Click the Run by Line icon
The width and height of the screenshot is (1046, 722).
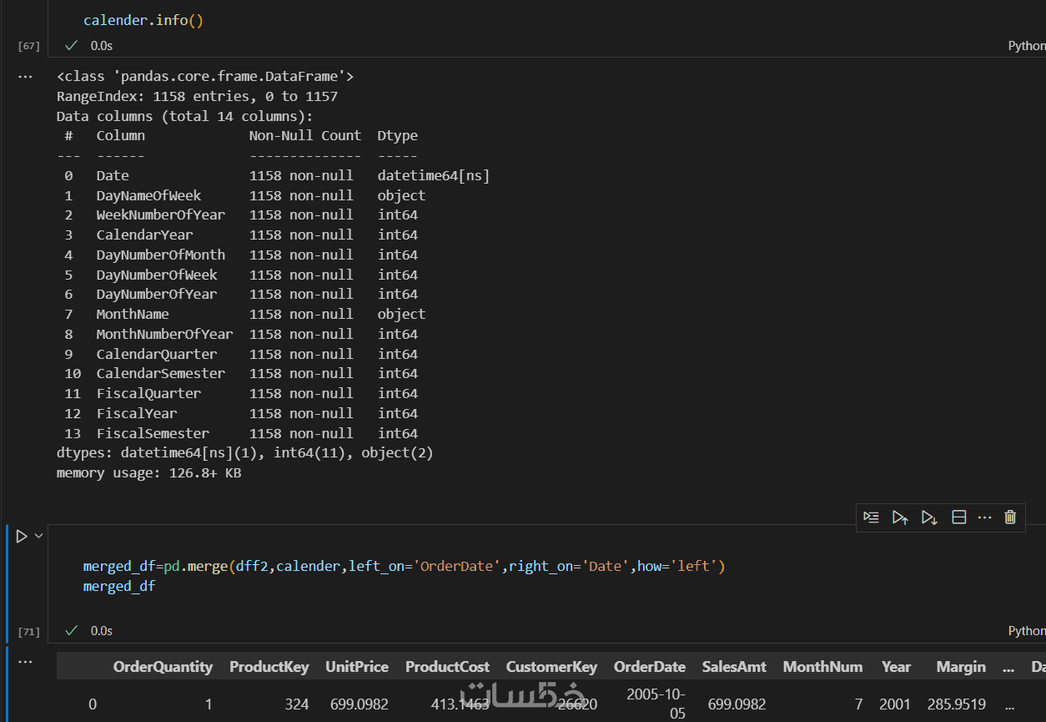pyautogui.click(x=871, y=518)
